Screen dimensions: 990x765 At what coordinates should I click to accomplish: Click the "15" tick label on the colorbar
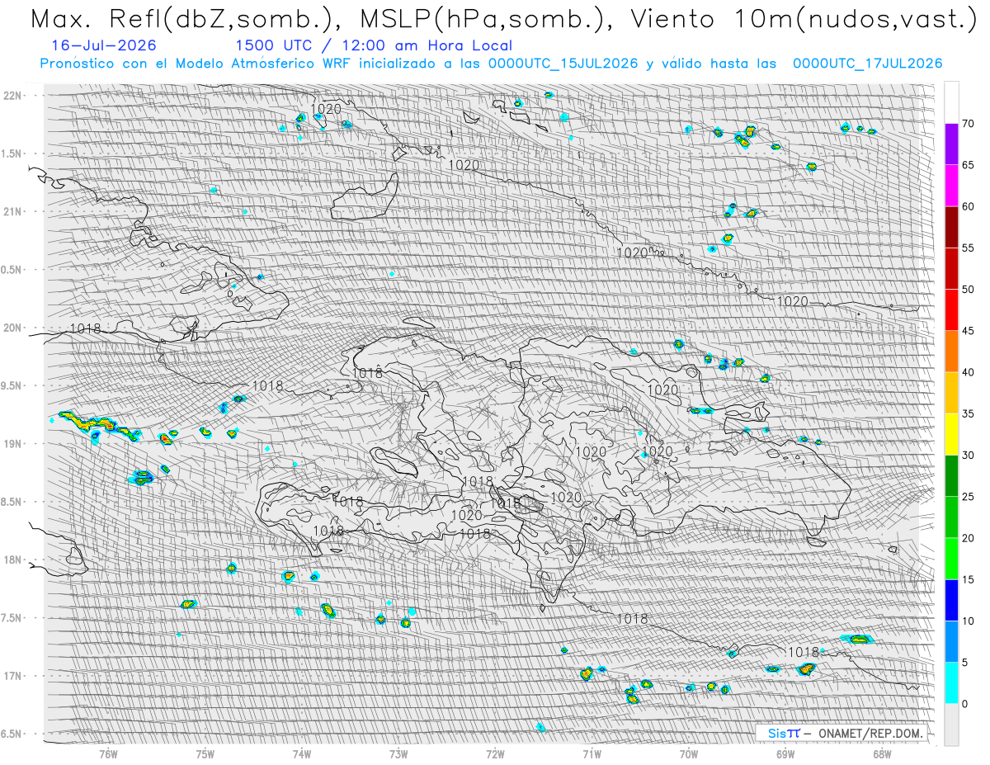[x=969, y=579]
